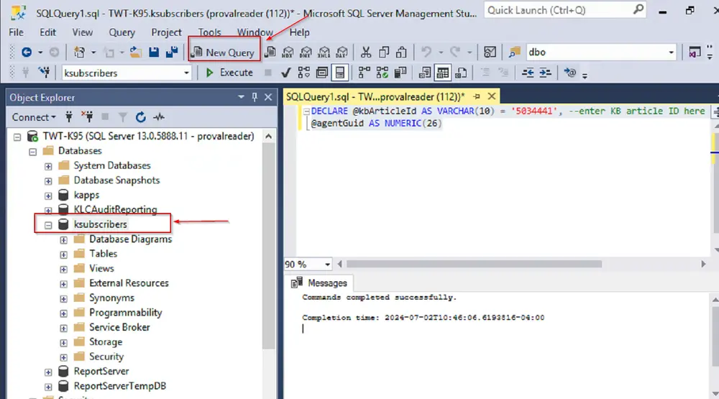Open the ksubscribers database dropdown
The image size is (719, 399).
coord(186,73)
